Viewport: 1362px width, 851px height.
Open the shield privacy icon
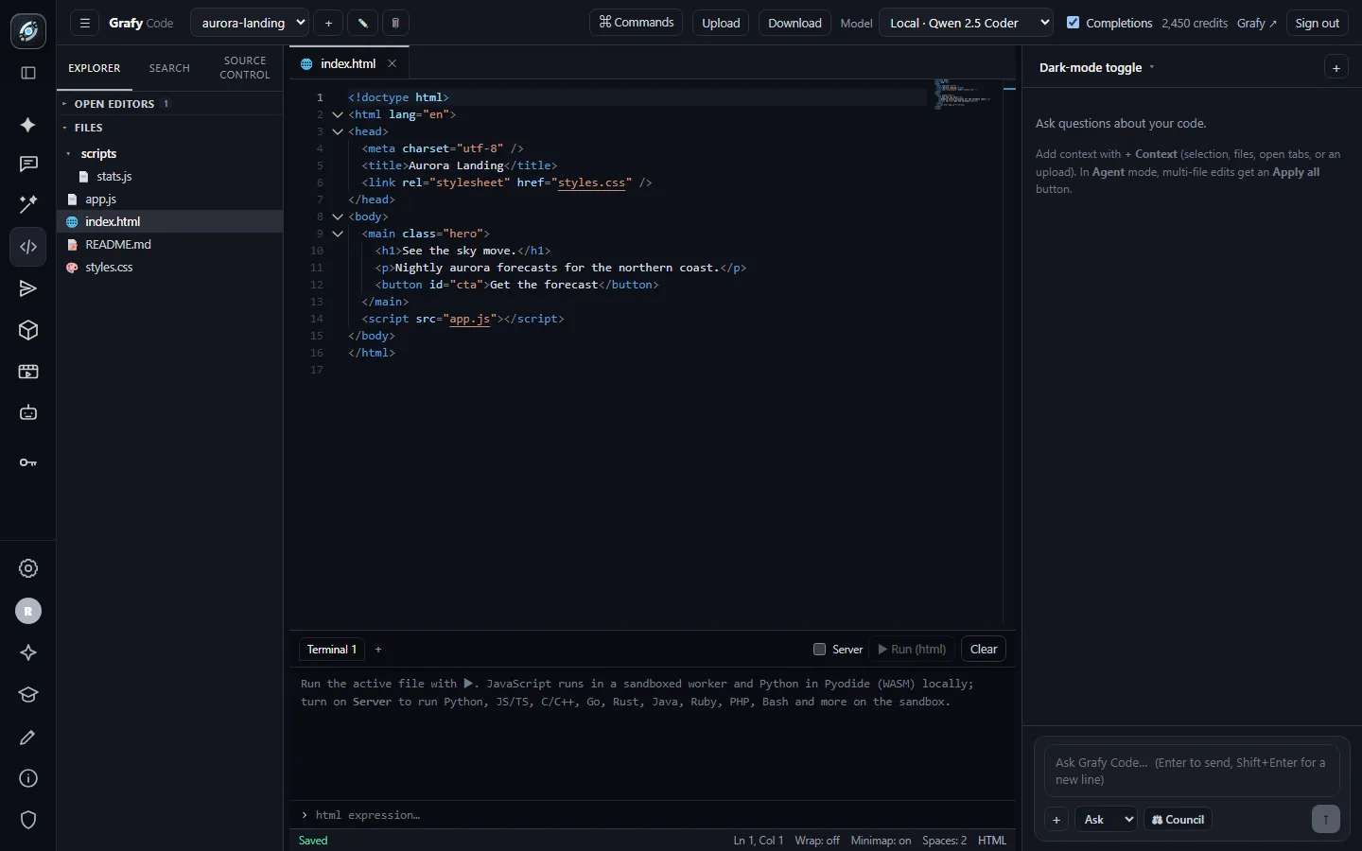[x=28, y=820]
